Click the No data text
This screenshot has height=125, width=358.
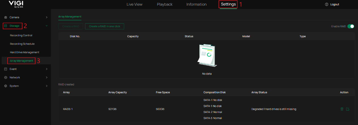click(207, 74)
